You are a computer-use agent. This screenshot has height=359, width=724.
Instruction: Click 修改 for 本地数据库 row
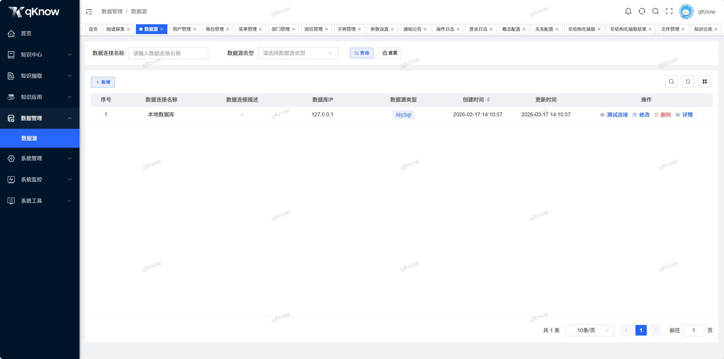coord(641,115)
